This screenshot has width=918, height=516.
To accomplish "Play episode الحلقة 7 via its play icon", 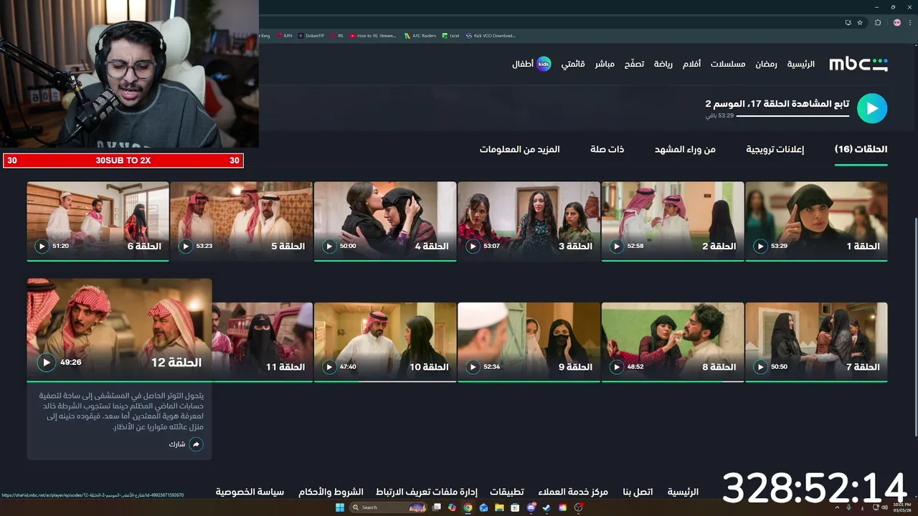I will coord(760,367).
